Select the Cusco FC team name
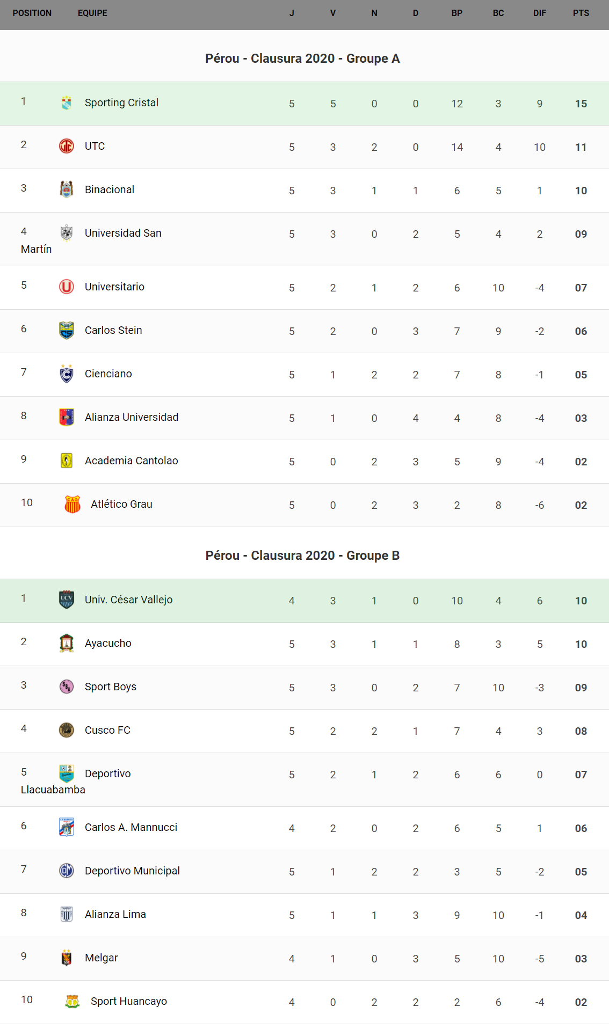The height and width of the screenshot is (1029, 609). point(107,730)
